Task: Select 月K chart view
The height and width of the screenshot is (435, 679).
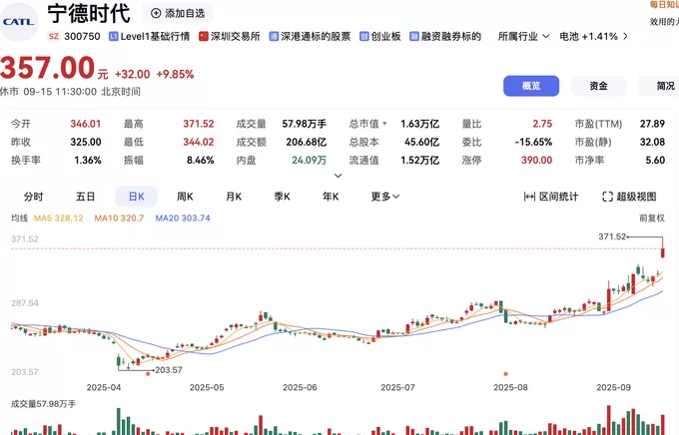Action: pyautogui.click(x=234, y=197)
